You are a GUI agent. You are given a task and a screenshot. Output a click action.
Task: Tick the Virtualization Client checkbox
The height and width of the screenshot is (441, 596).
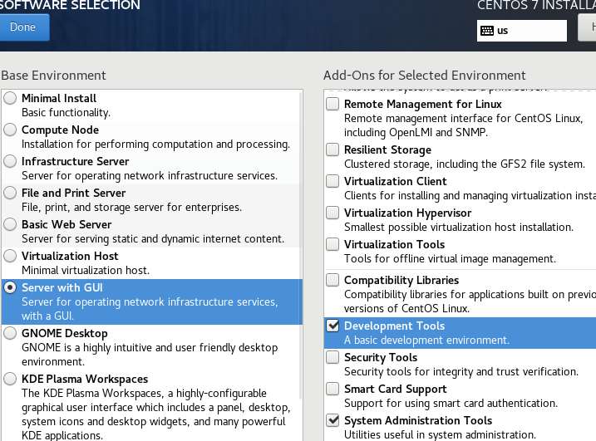[332, 182]
